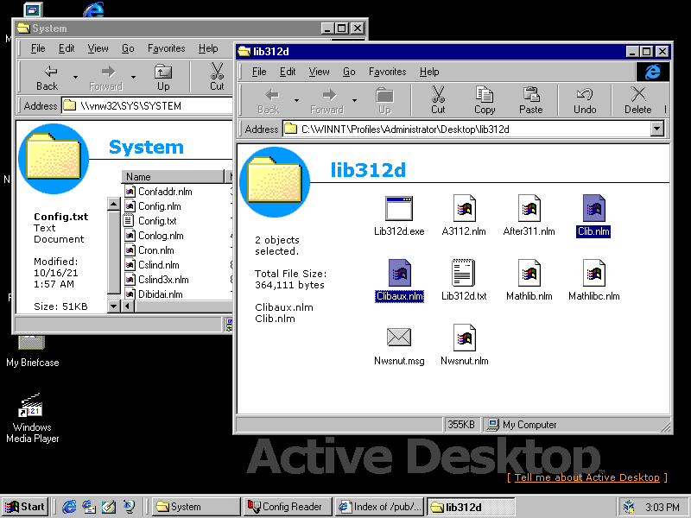Open the Back history dropdown in System window
This screenshot has width=691, height=518.
[75, 78]
